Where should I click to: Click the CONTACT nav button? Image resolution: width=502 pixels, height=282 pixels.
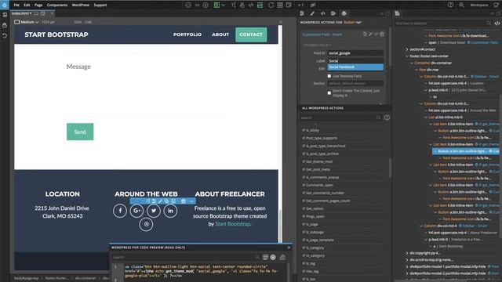(251, 34)
